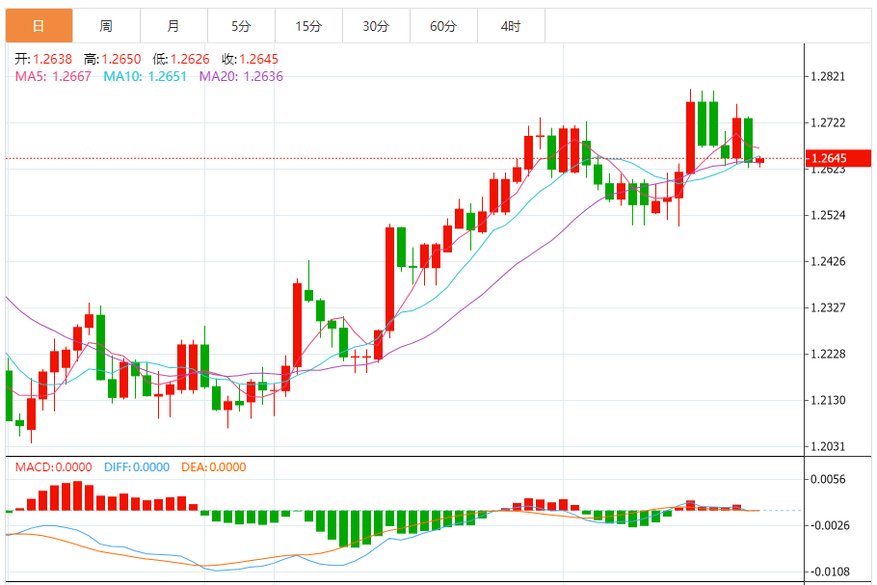Open the 30分 timeframe tab
Screen dimensions: 877x585
(x=377, y=26)
